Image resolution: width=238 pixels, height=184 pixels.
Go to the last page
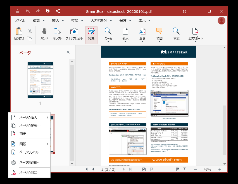[x=130, y=169]
